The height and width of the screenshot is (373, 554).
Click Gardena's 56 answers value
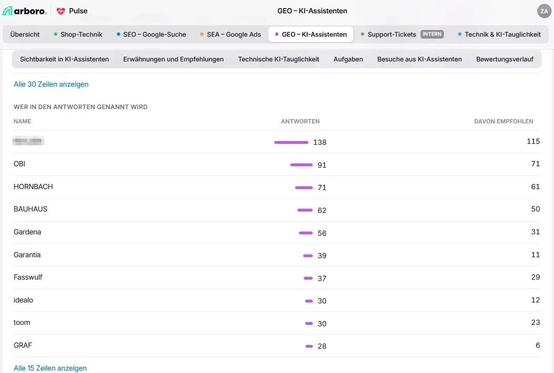pyautogui.click(x=322, y=233)
